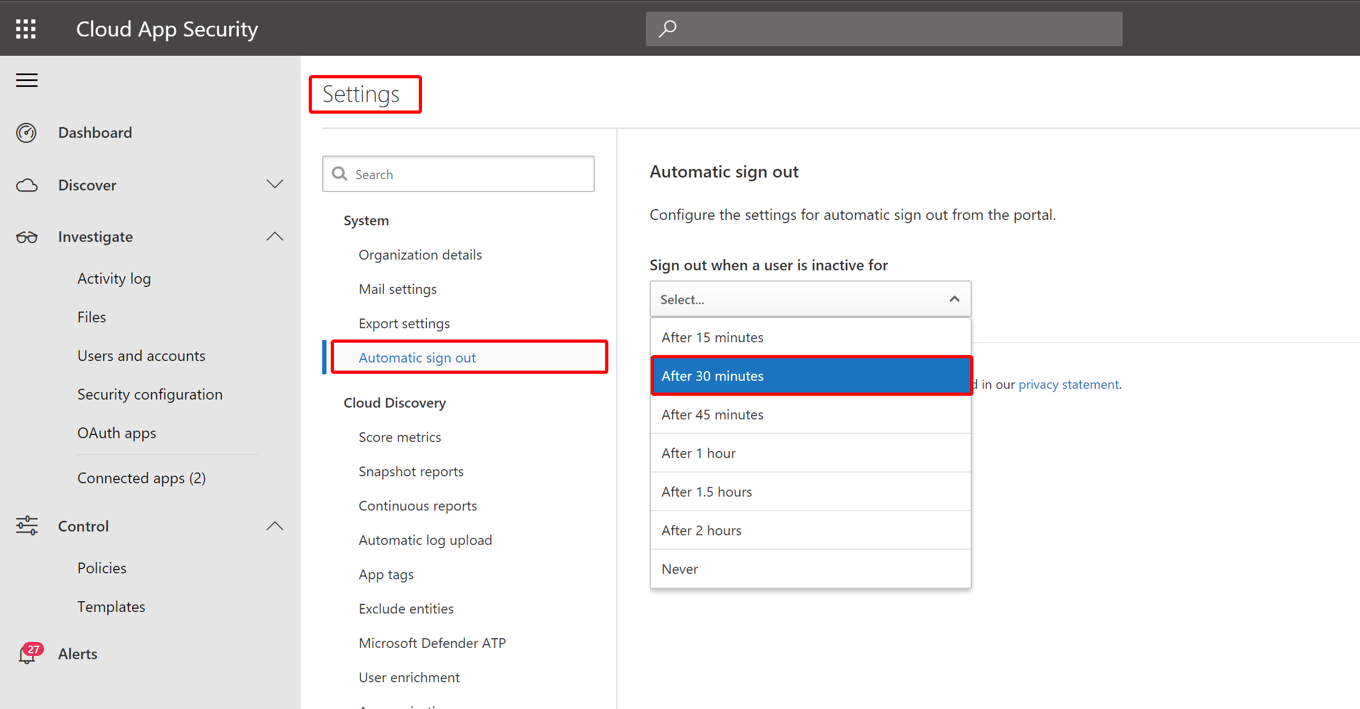Open the app launcher grid icon
Image resolution: width=1360 pixels, height=709 pixels.
coord(26,29)
